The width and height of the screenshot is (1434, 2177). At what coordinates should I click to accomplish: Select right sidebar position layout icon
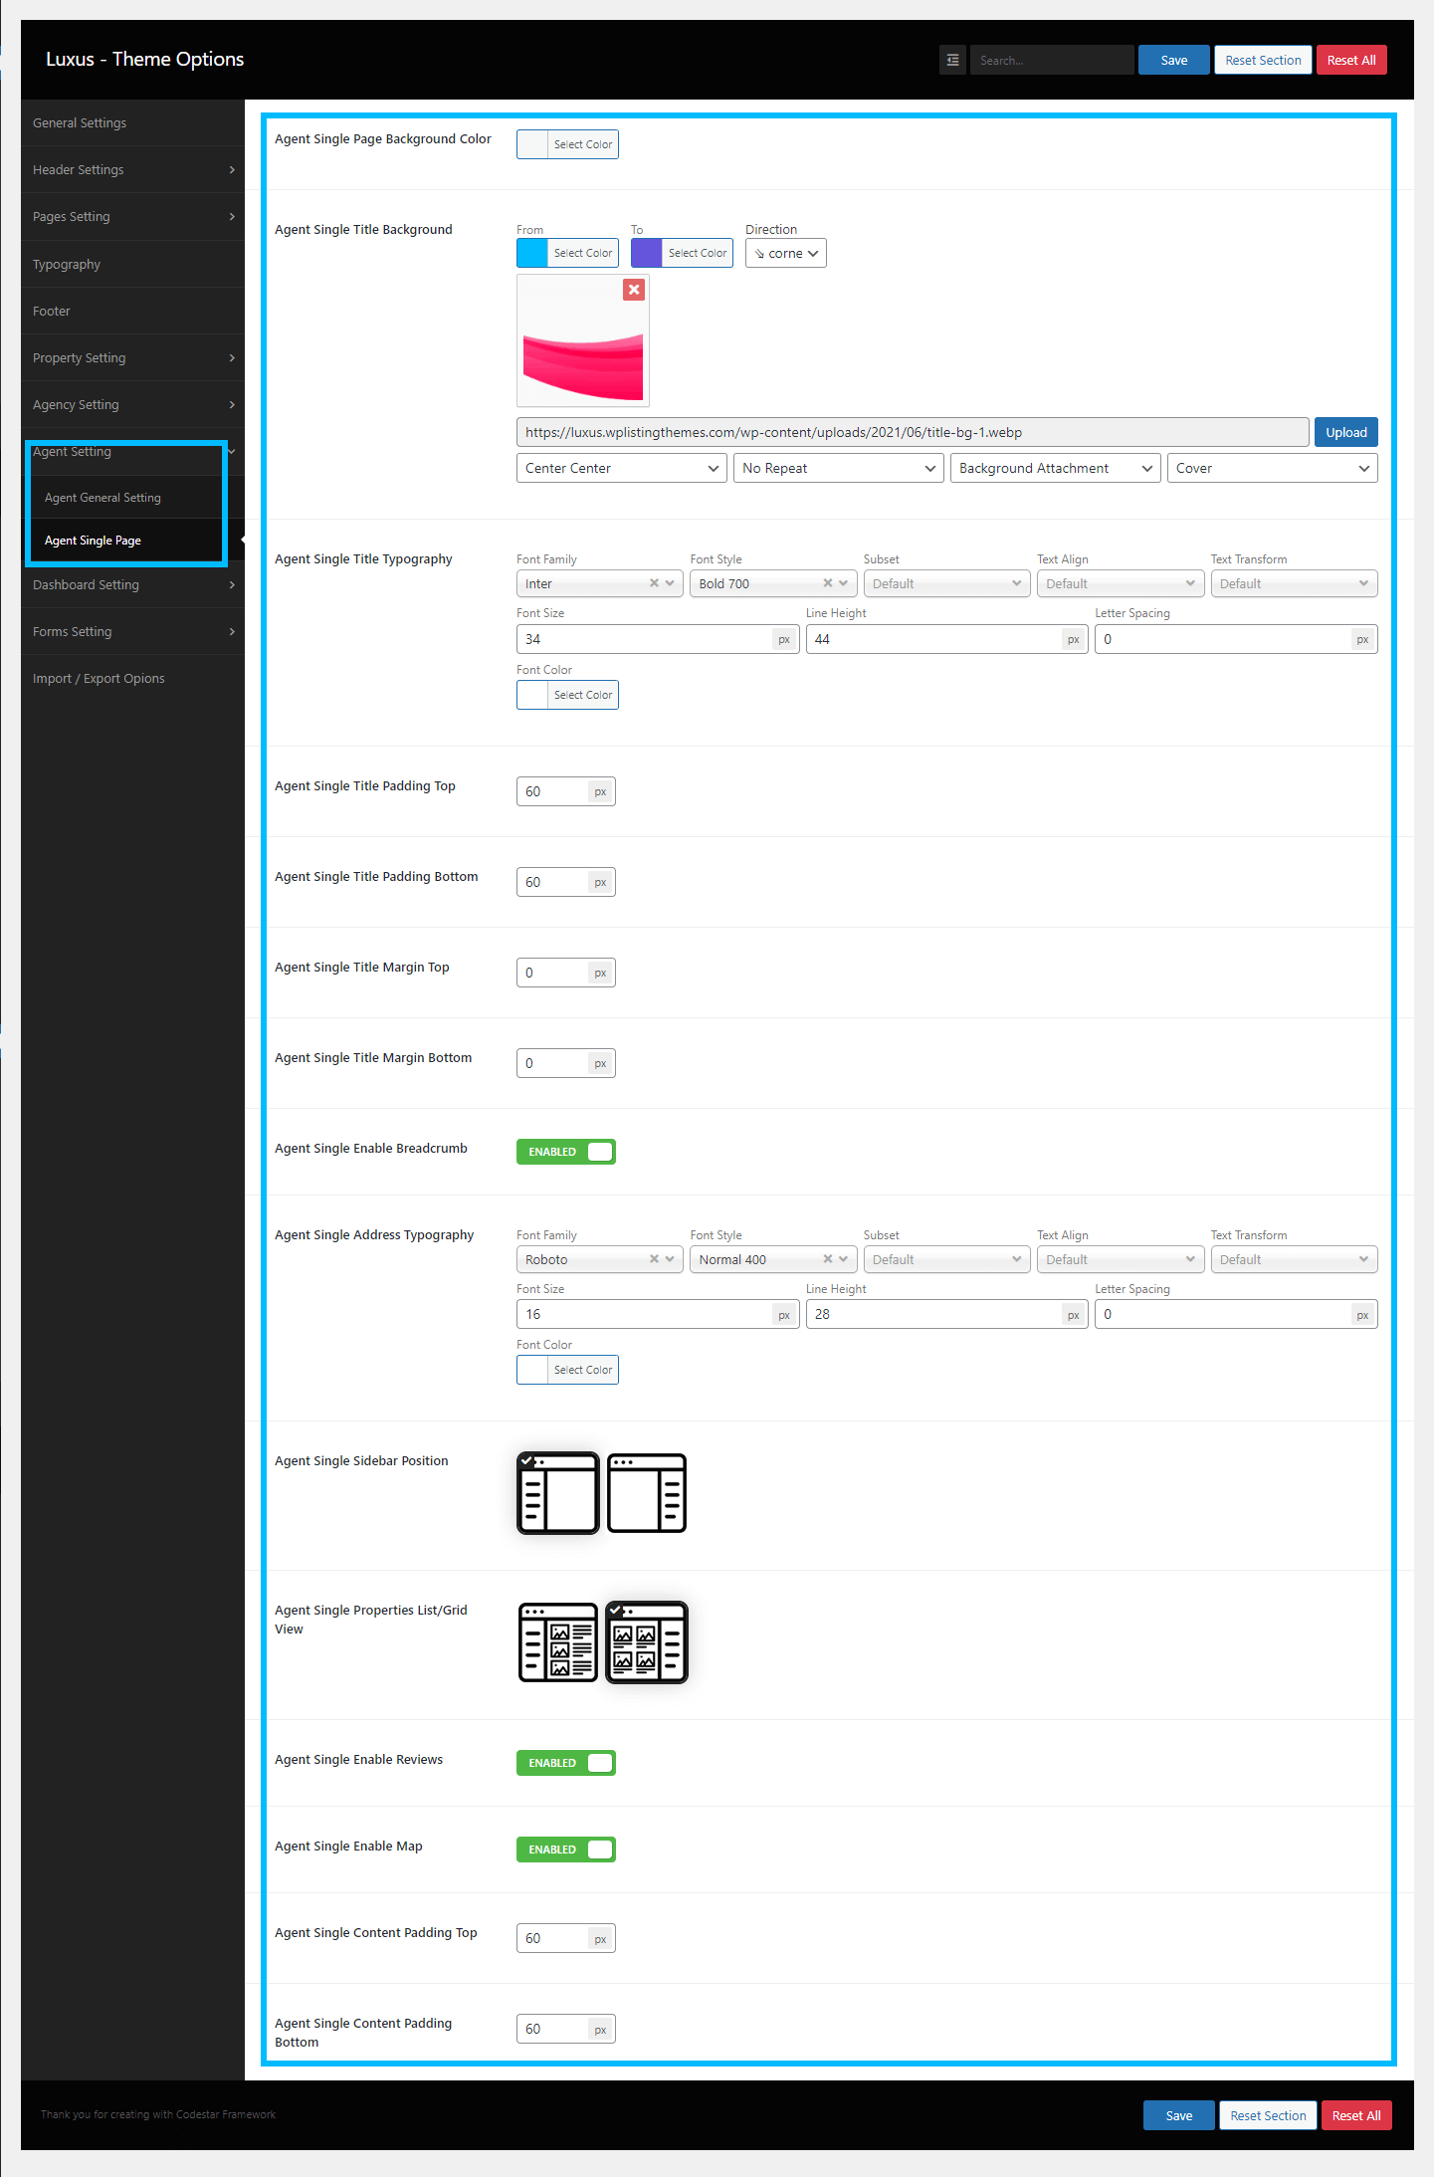(647, 1492)
